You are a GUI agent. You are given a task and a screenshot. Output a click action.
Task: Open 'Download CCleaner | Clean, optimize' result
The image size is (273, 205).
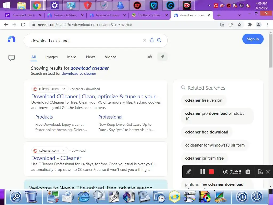(95, 96)
